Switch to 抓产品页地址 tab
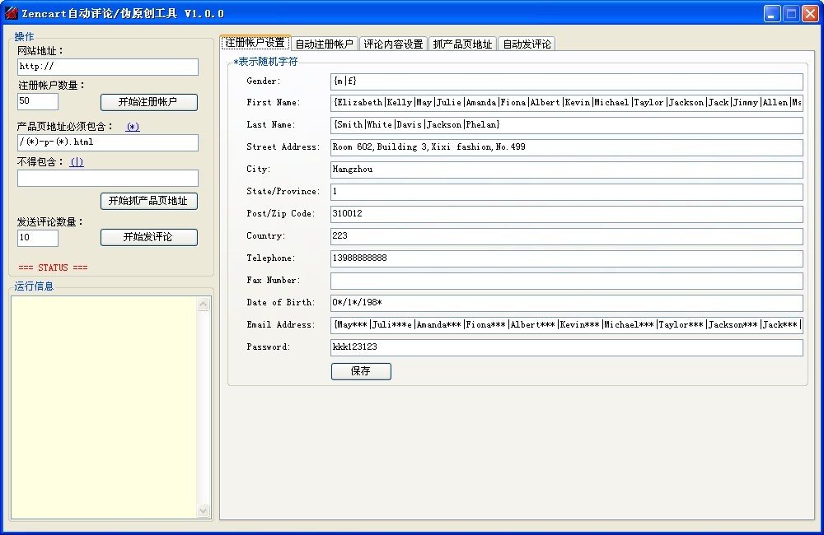Screen dimensions: 824x535 tap(462, 44)
